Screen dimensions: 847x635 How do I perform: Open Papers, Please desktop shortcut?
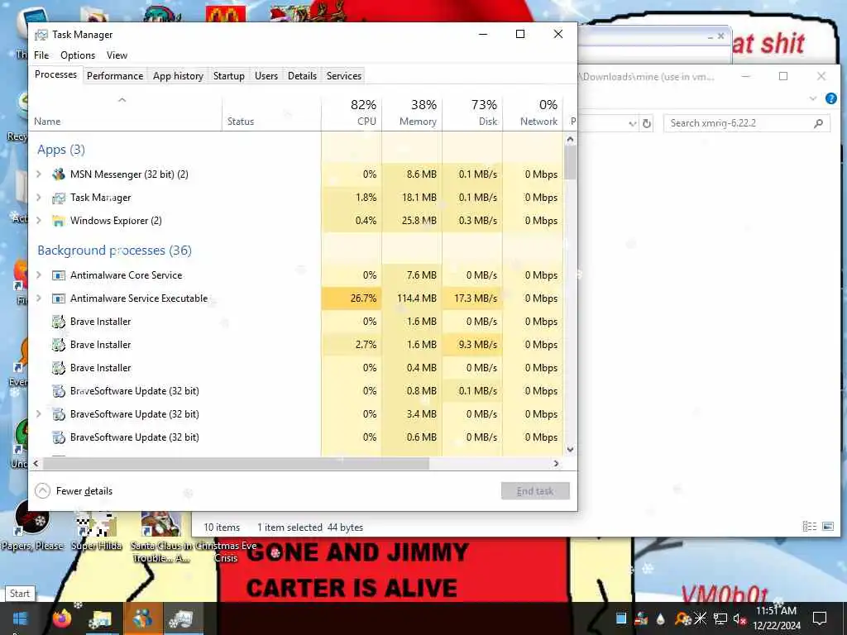tap(32, 527)
